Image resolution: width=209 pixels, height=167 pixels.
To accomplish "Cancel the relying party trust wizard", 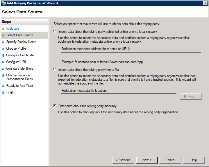I will (170, 160).
